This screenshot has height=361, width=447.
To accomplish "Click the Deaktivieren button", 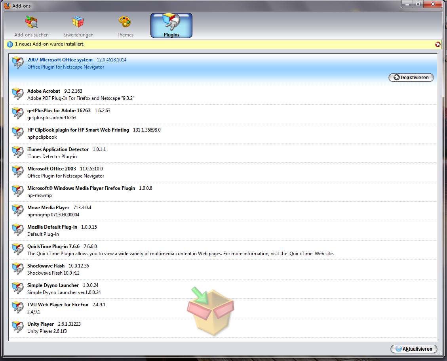I will click(411, 77).
